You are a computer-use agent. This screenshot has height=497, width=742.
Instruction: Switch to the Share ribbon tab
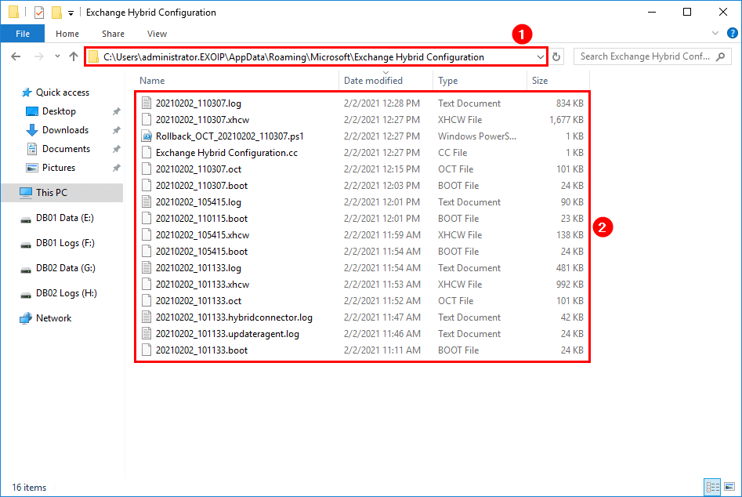pyautogui.click(x=113, y=34)
